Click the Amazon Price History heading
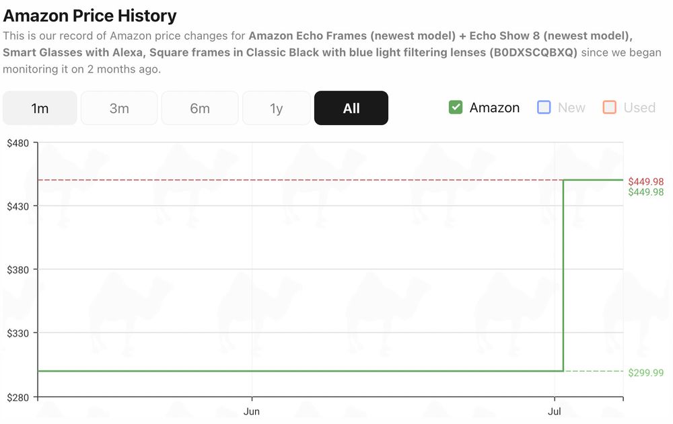Screen dimensions: 673x424 (x=90, y=15)
